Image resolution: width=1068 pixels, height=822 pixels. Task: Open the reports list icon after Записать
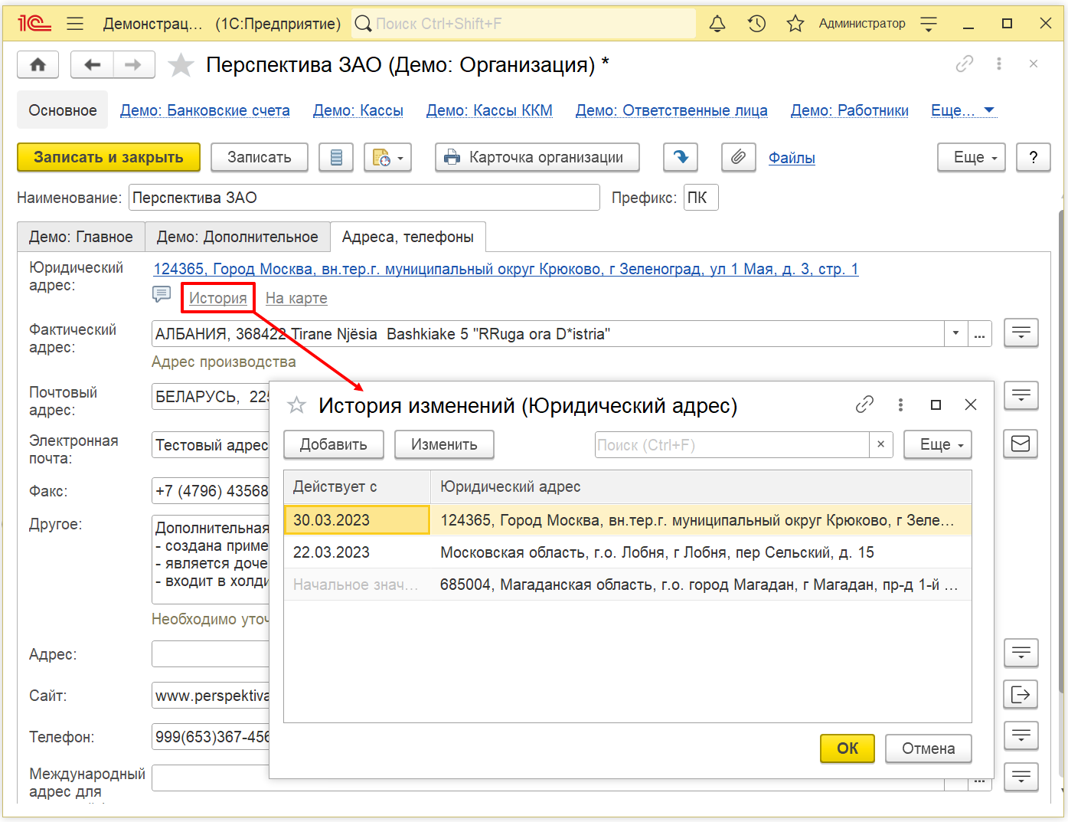[x=336, y=157]
